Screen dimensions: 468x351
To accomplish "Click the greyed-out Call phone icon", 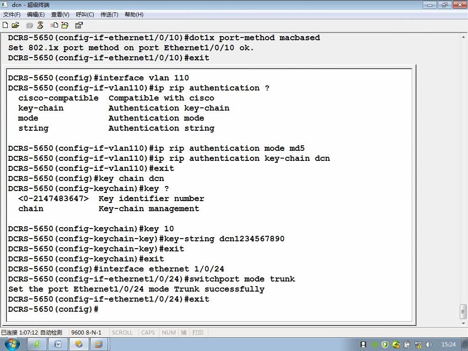I will click(30, 26).
